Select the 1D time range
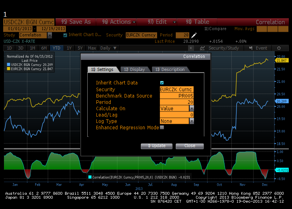Image resolution: width=292 pixels, height=209 pixels. (9, 48)
